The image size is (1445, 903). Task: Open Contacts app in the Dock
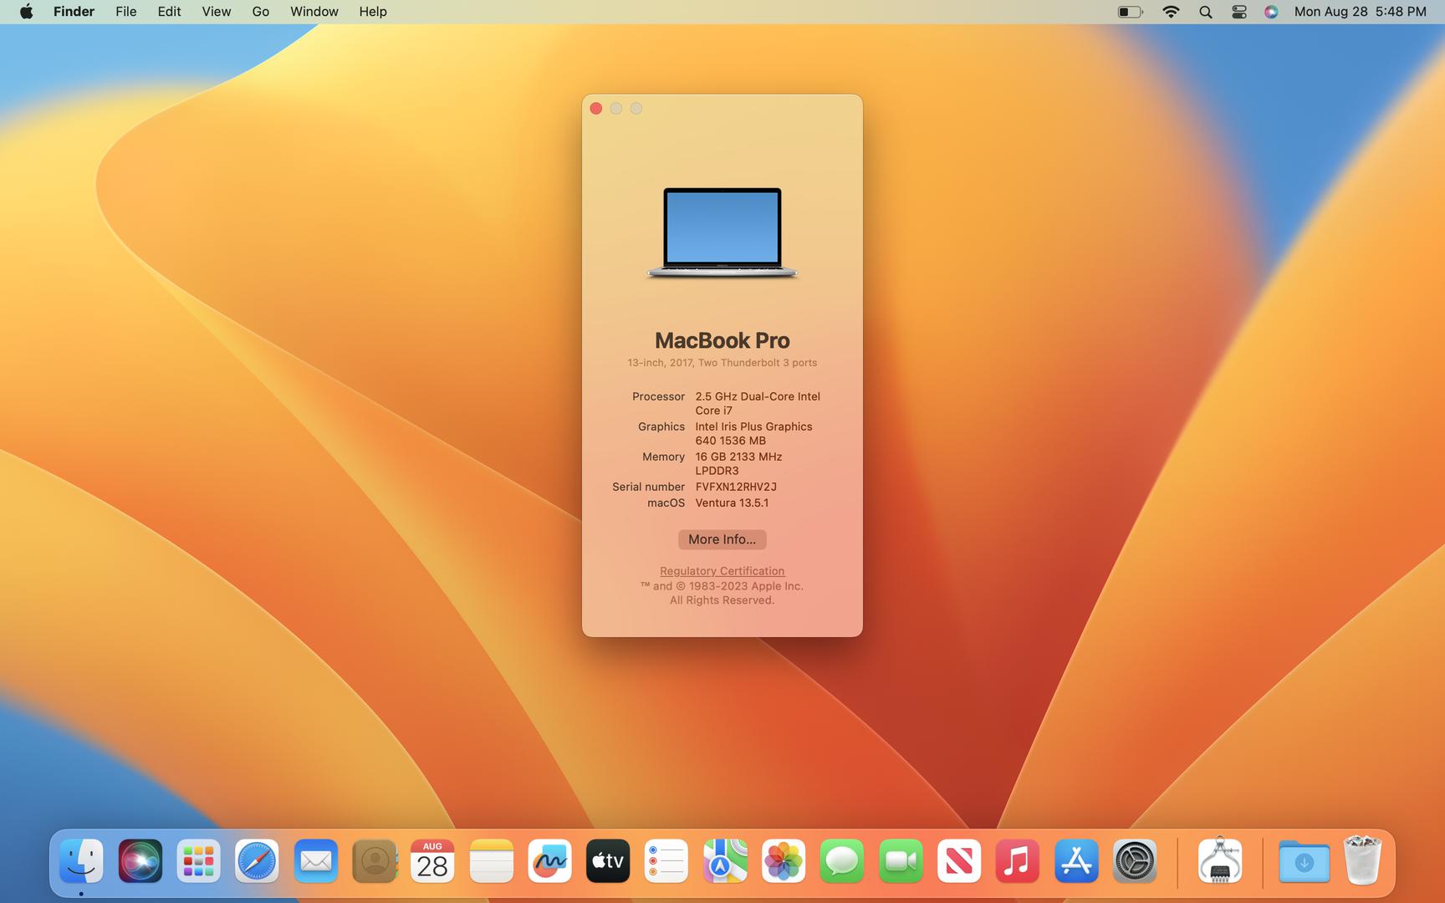click(374, 861)
